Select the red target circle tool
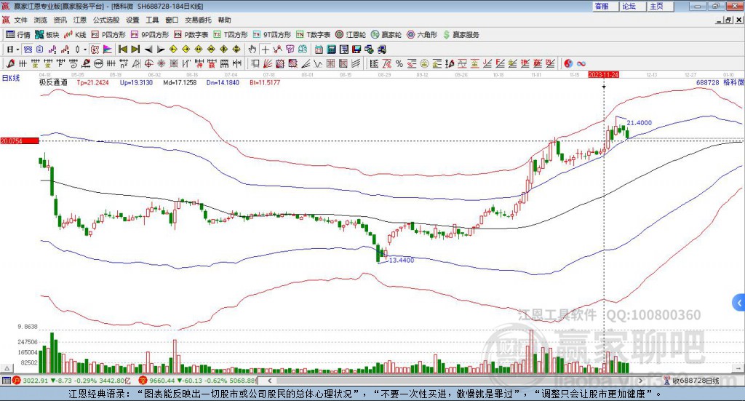 tap(148, 63)
